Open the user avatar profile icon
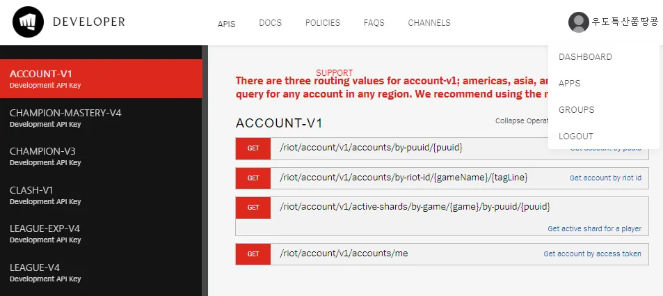Image resolution: width=663 pixels, height=296 pixels. pyautogui.click(x=578, y=22)
